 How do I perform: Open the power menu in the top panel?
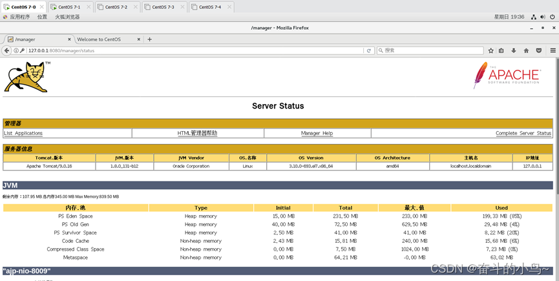point(551,17)
